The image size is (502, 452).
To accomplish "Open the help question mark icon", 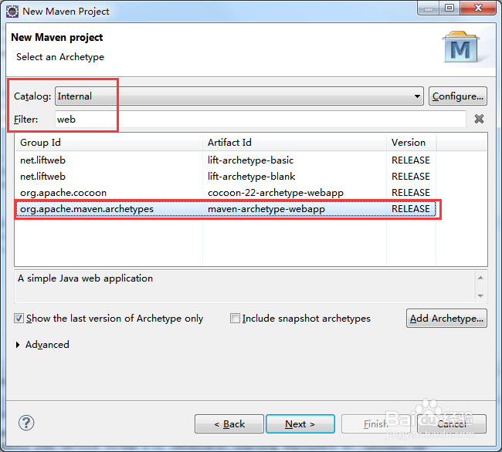I will pyautogui.click(x=26, y=423).
